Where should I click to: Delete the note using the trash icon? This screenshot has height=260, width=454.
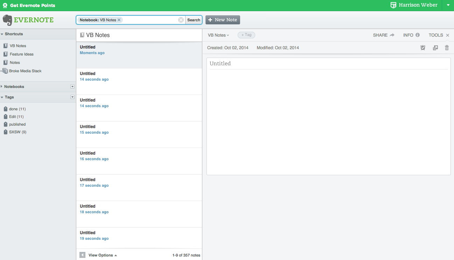(x=447, y=48)
